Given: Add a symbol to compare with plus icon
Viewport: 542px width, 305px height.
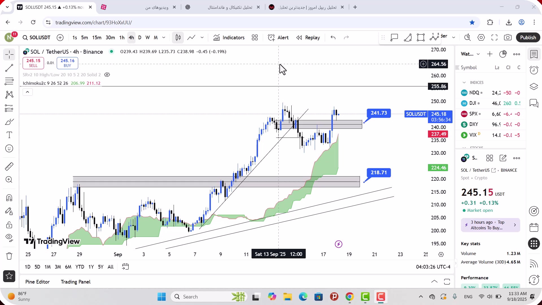Looking at the screenshot, I should 60,38.
